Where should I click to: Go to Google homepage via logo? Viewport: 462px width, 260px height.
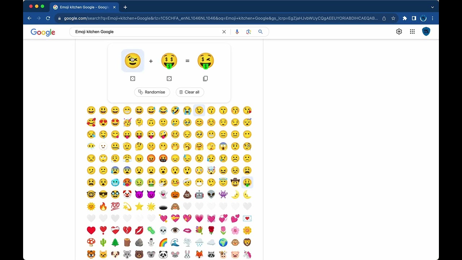[43, 32]
